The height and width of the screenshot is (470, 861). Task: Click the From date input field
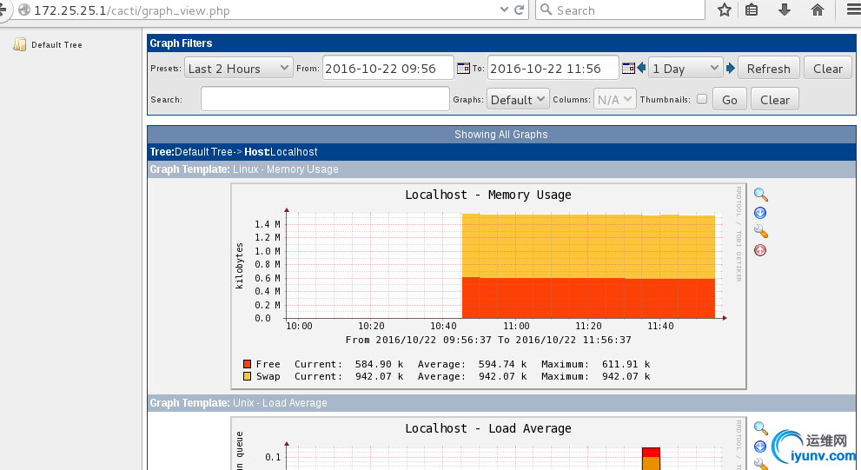coord(388,68)
